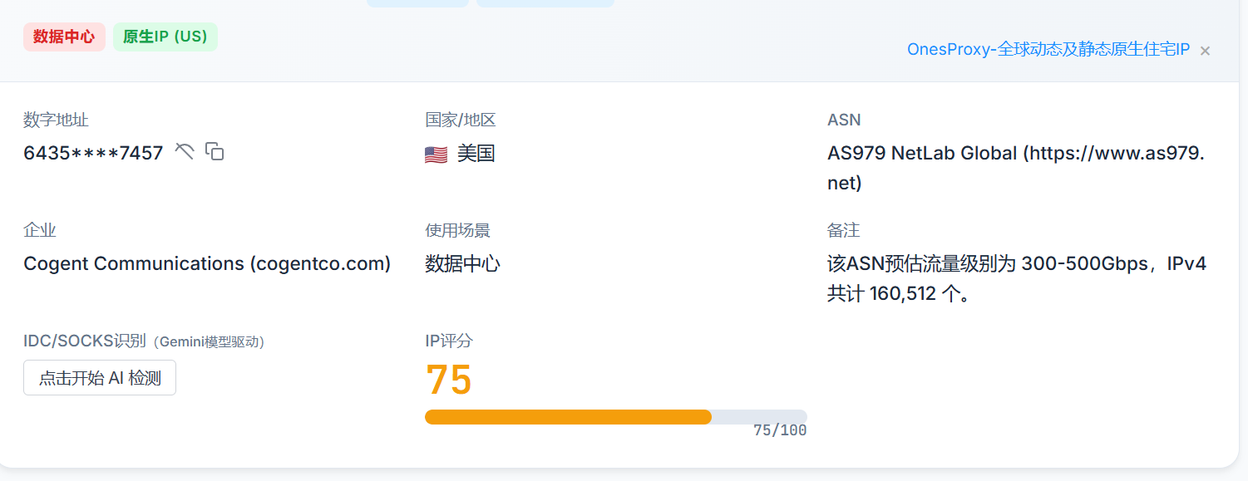Image resolution: width=1248 pixels, height=481 pixels.
Task: Click the masked number 6435****7457
Action: [91, 152]
